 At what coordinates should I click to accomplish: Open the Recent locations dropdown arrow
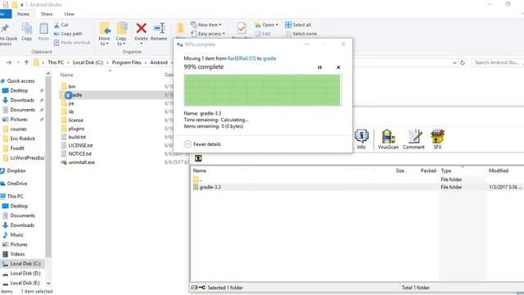coord(18,62)
